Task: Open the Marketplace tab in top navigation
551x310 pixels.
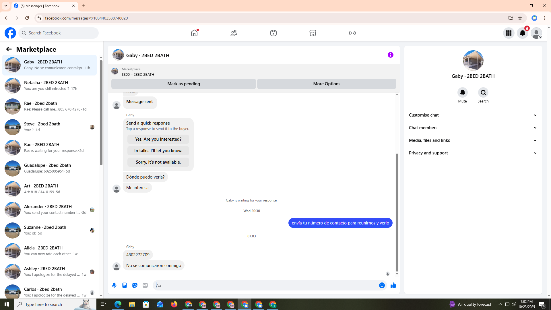Action: pos(313,33)
